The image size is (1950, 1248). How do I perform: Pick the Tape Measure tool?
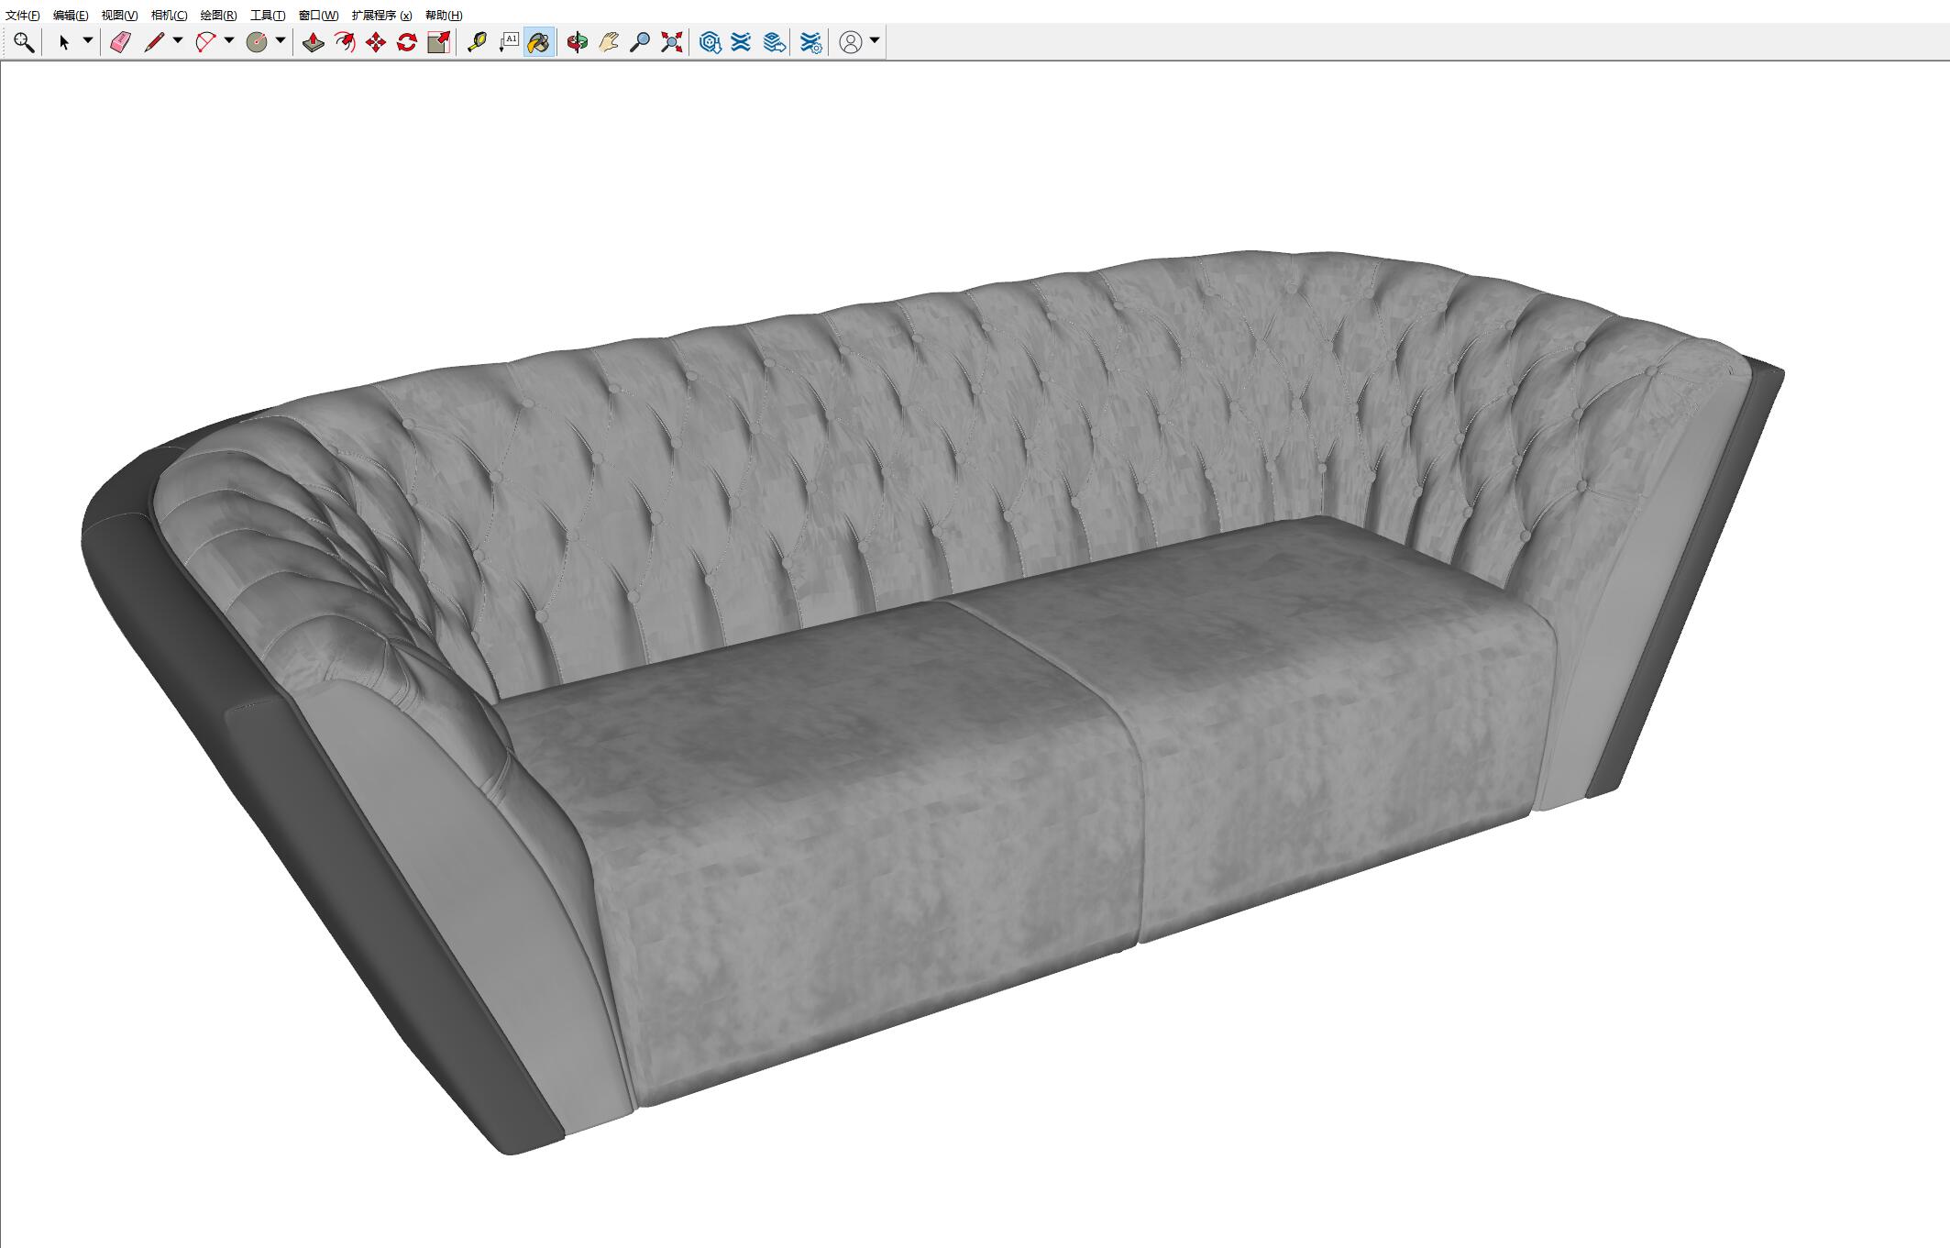[477, 42]
